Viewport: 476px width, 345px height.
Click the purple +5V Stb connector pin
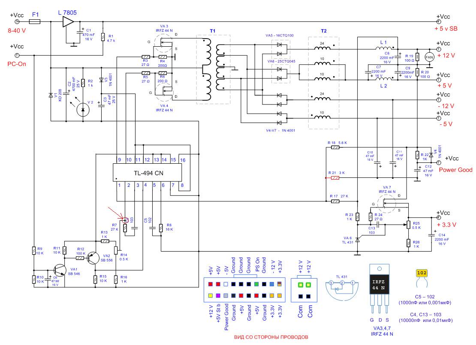[x=219, y=296]
